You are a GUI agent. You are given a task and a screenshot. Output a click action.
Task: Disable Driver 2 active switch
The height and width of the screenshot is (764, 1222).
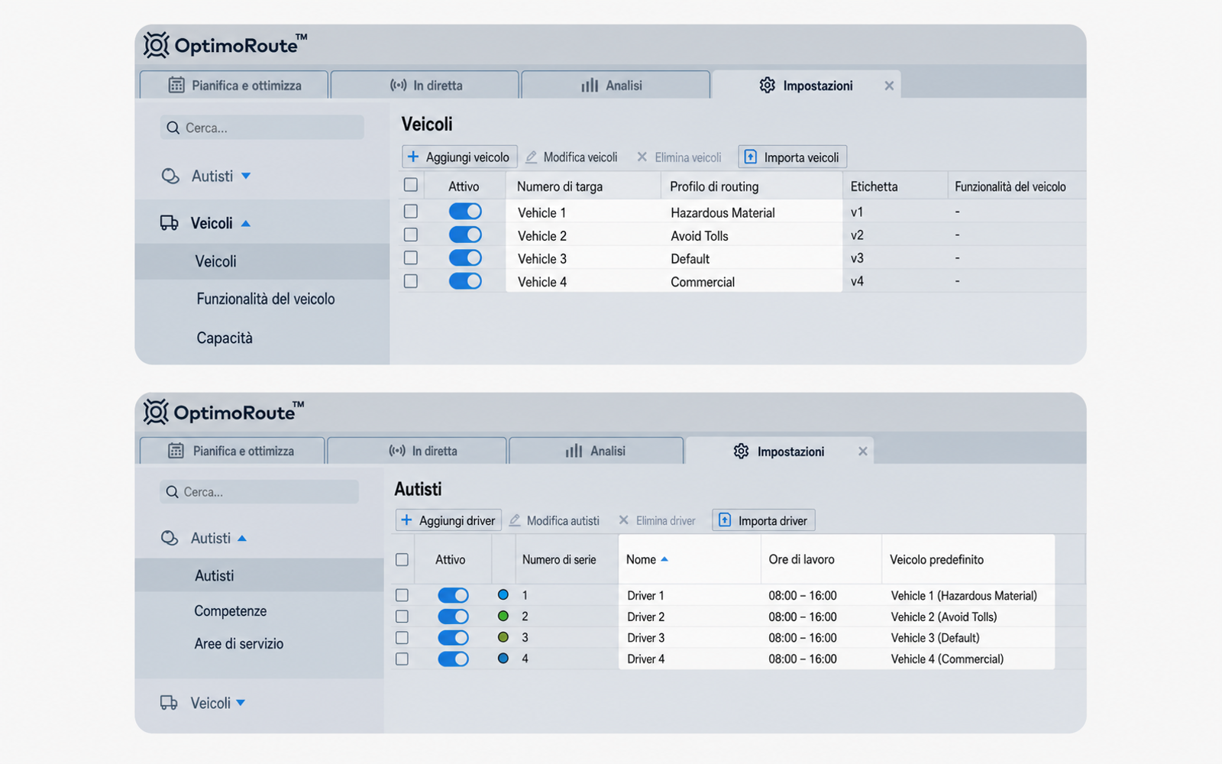coord(453,617)
